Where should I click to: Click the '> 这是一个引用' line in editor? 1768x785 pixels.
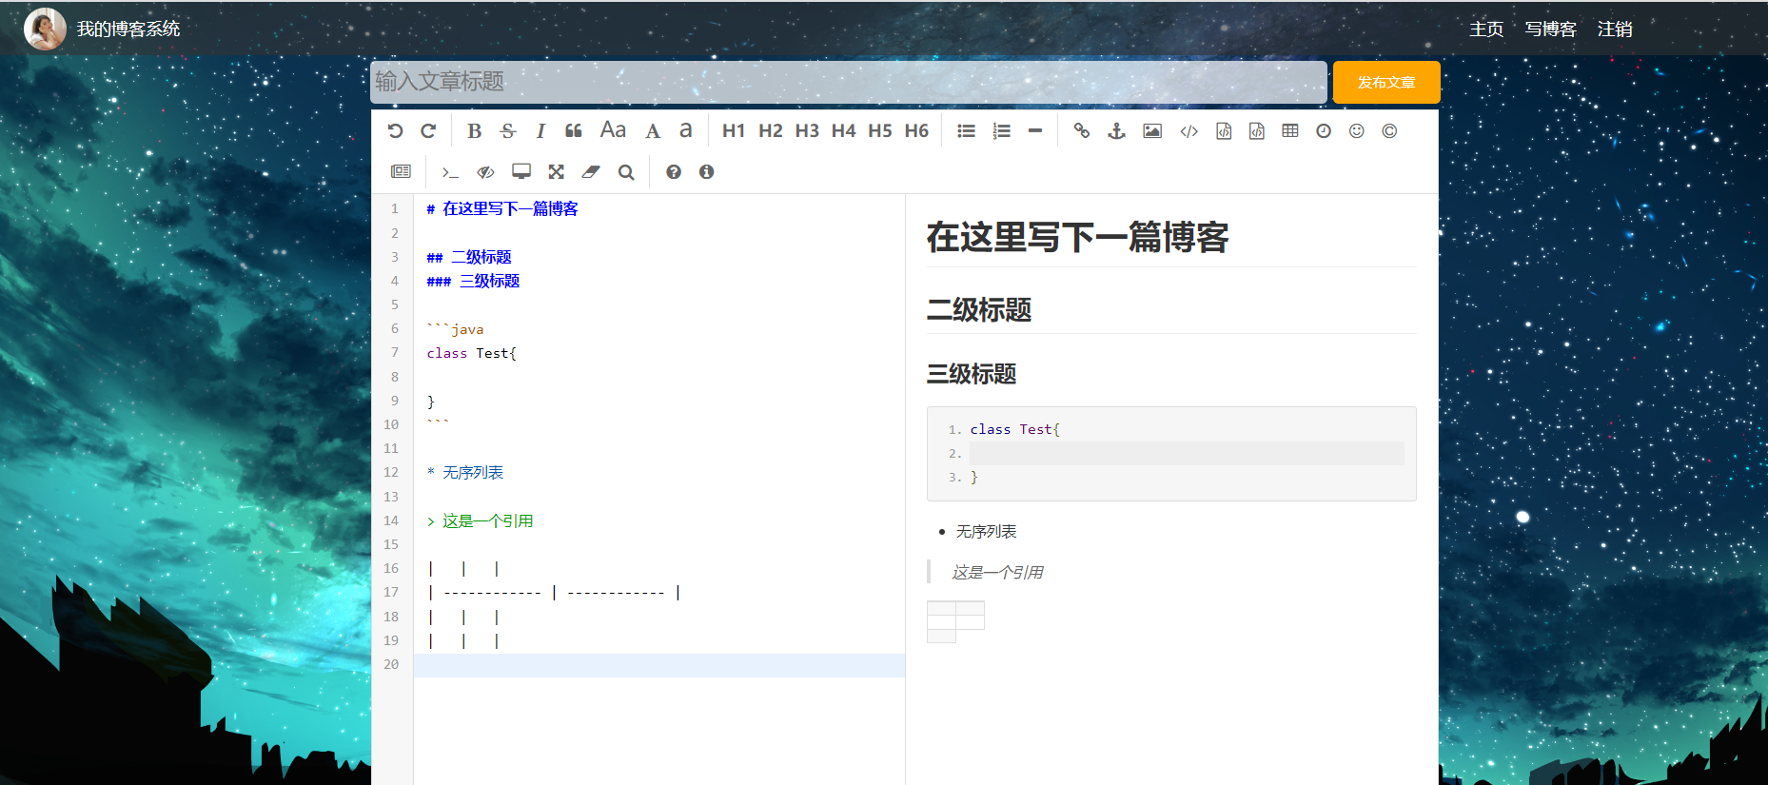click(481, 521)
